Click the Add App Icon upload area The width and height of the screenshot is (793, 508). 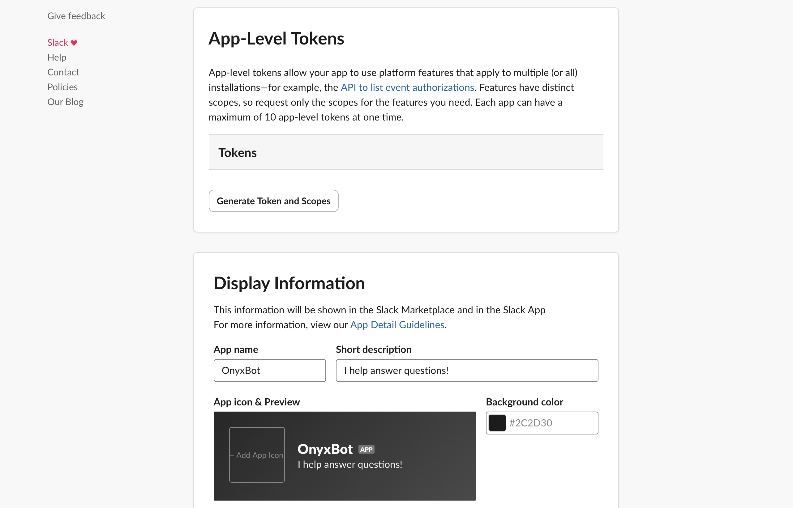tap(257, 455)
